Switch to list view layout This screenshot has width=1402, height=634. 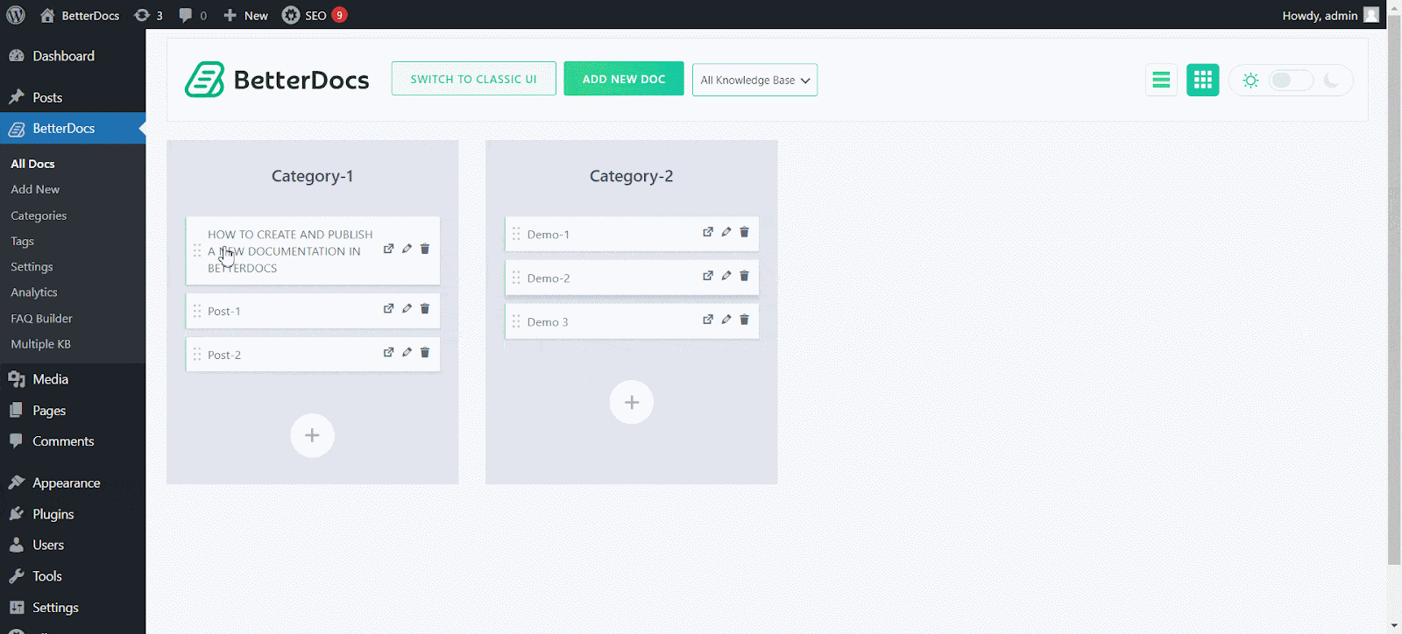[x=1161, y=80]
